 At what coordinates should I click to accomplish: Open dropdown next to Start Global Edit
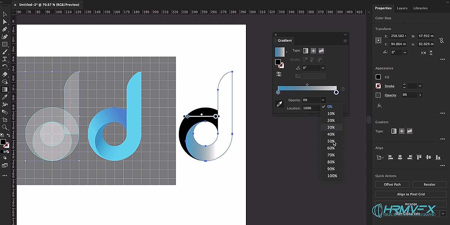(443, 213)
